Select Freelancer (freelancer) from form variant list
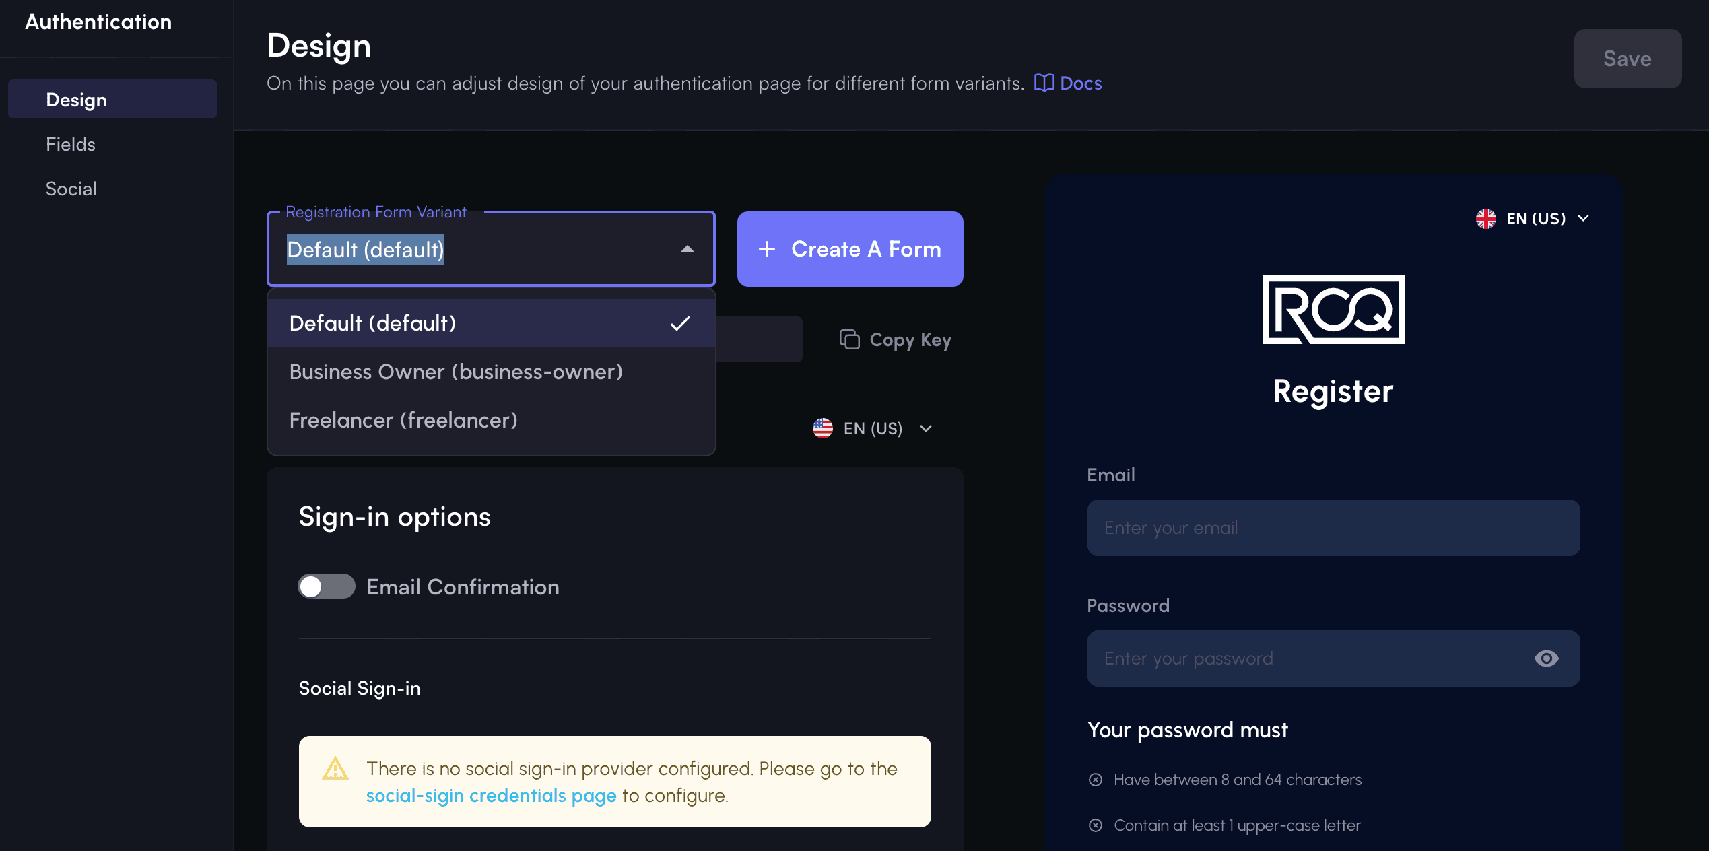Viewport: 1709px width, 851px height. click(403, 418)
